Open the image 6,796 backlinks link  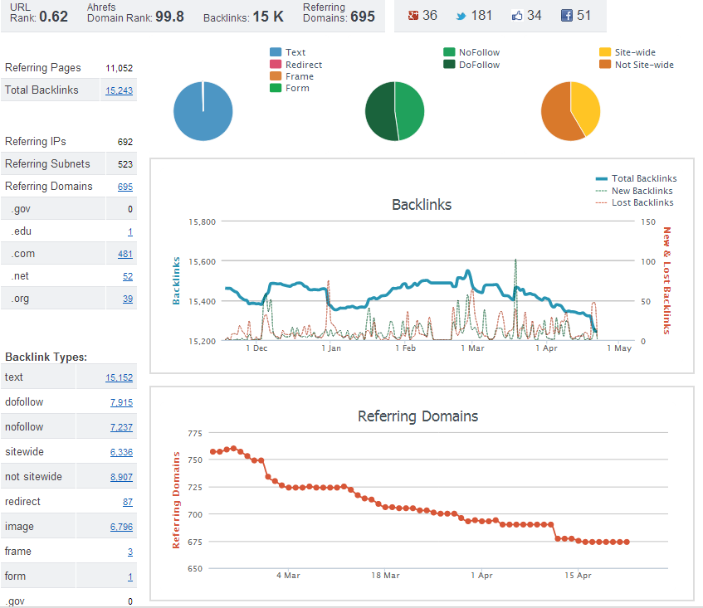point(121,527)
